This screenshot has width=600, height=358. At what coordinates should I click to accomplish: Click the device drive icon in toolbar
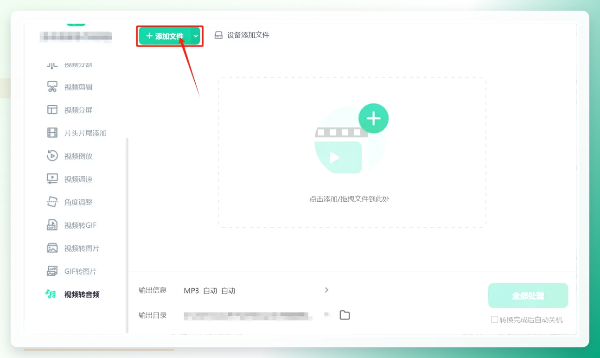pos(219,35)
